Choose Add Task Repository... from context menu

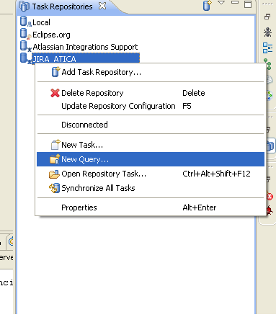point(151,72)
